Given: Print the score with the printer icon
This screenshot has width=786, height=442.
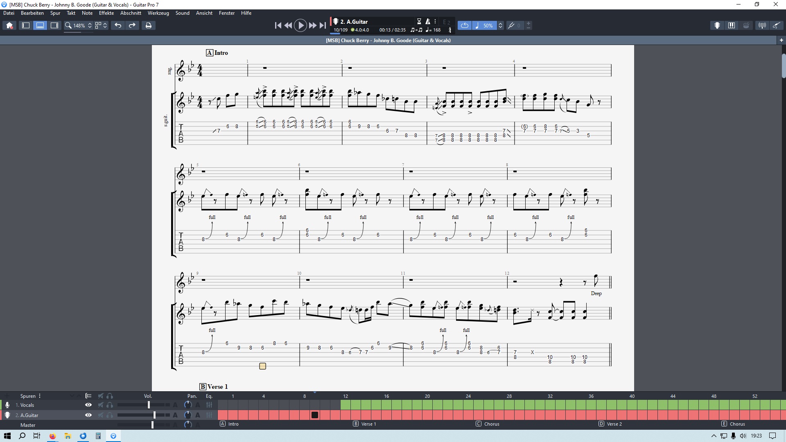Looking at the screenshot, I should coord(149,25).
